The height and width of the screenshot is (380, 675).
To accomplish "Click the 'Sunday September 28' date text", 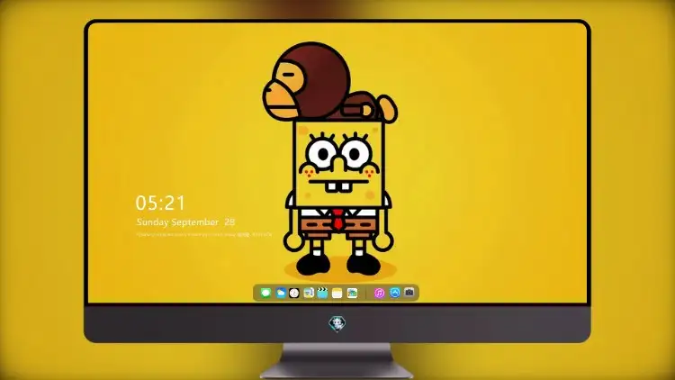I will (185, 222).
